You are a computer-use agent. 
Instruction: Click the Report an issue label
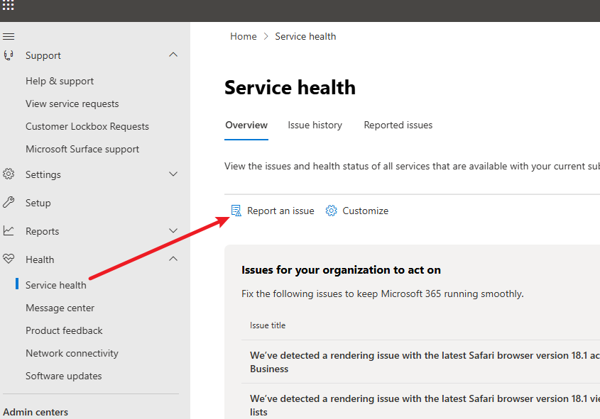pos(280,211)
